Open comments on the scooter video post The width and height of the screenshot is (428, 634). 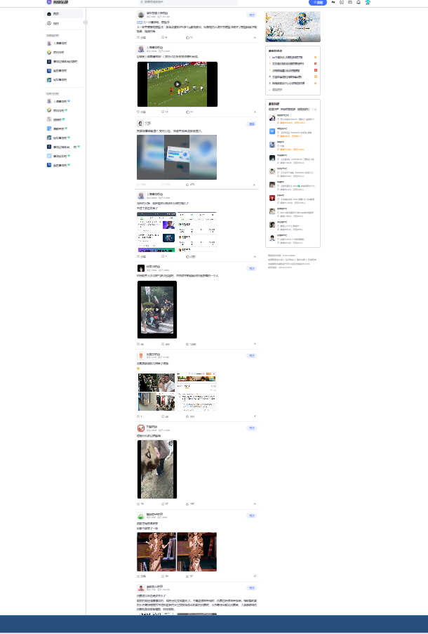tap(166, 344)
